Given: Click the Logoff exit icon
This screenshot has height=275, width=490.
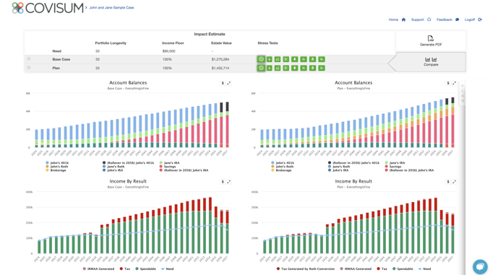Looking at the screenshot, I should (x=480, y=19).
